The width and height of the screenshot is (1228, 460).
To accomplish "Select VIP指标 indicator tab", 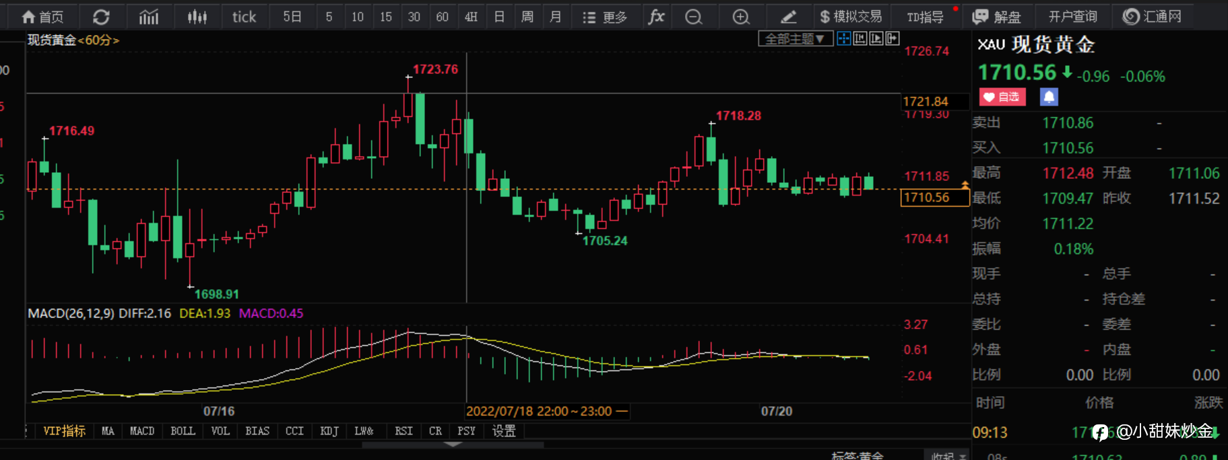I will (64, 431).
